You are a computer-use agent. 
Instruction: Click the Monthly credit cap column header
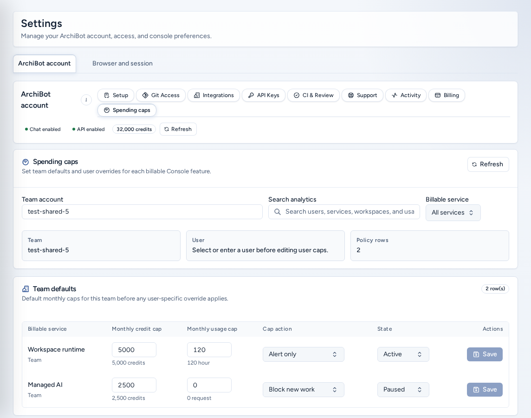[137, 329]
